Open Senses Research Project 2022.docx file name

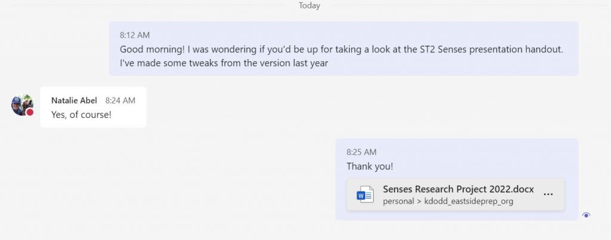click(x=458, y=189)
